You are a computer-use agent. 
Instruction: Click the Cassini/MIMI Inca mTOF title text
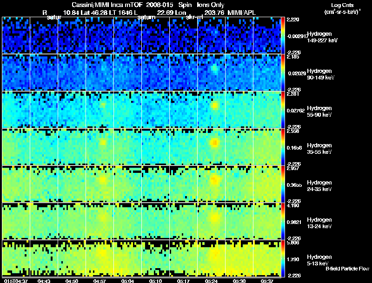[107, 5]
